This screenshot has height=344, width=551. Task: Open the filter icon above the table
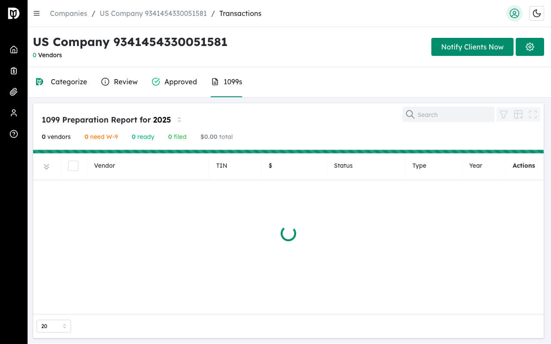[x=504, y=114]
